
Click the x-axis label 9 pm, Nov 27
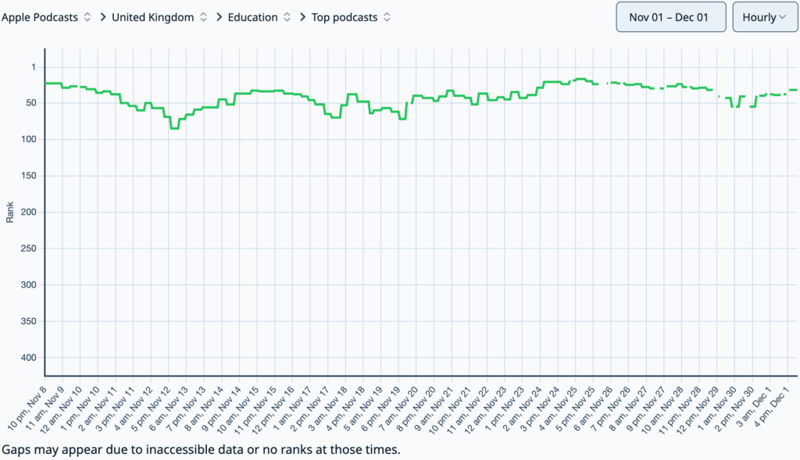645,409
